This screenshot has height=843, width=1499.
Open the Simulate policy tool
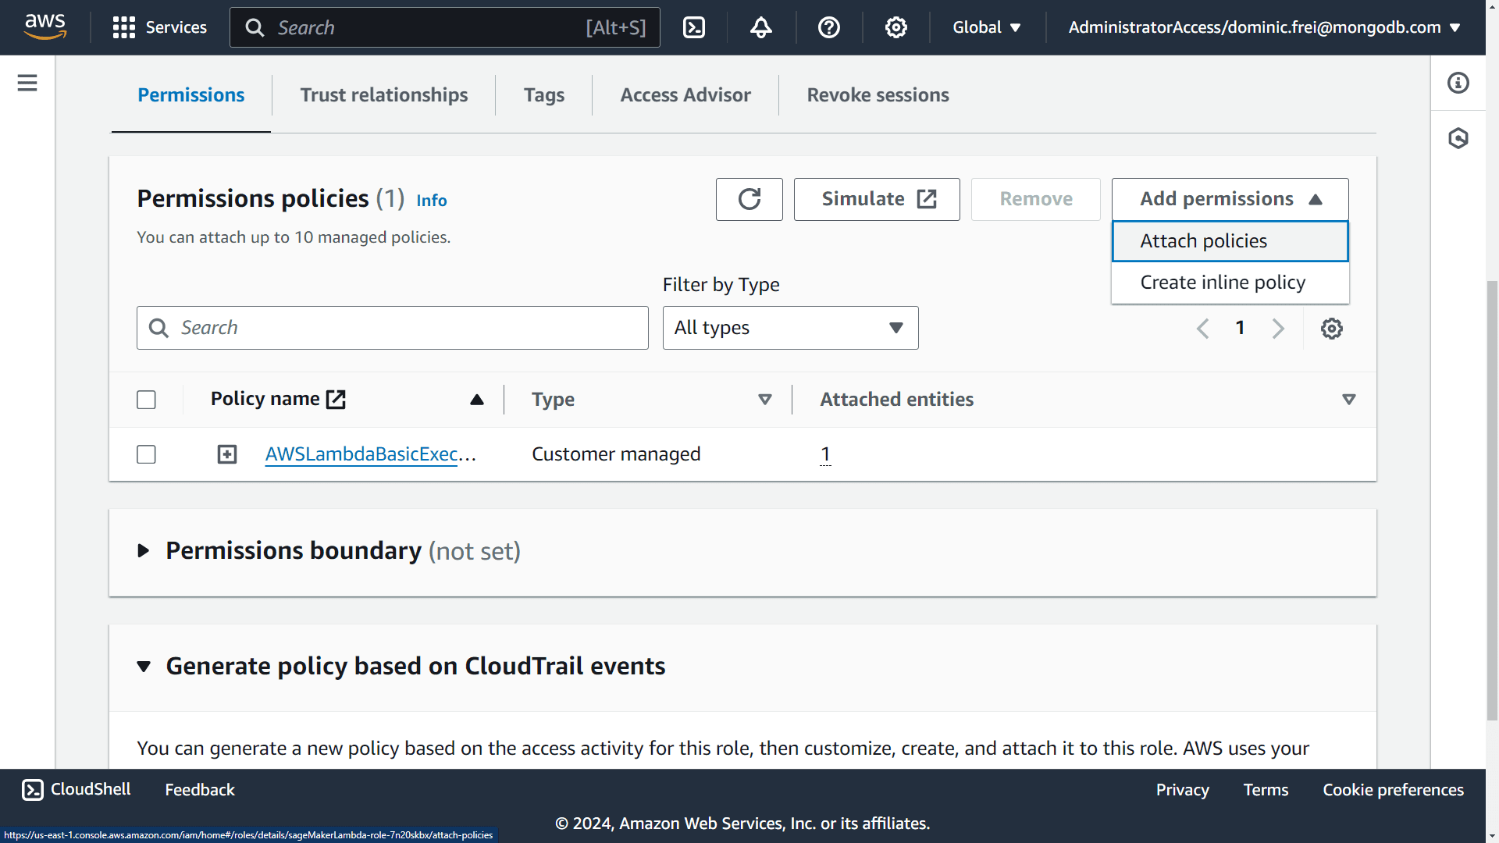pos(878,199)
